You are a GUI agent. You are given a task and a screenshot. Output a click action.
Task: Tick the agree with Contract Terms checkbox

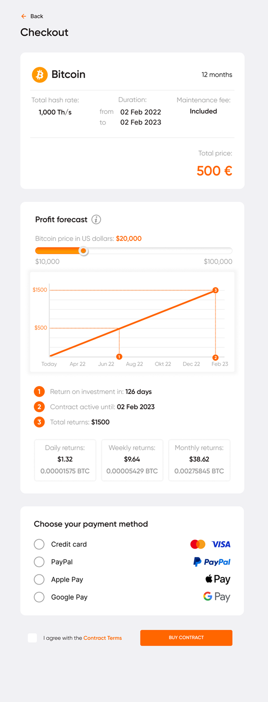(x=33, y=638)
